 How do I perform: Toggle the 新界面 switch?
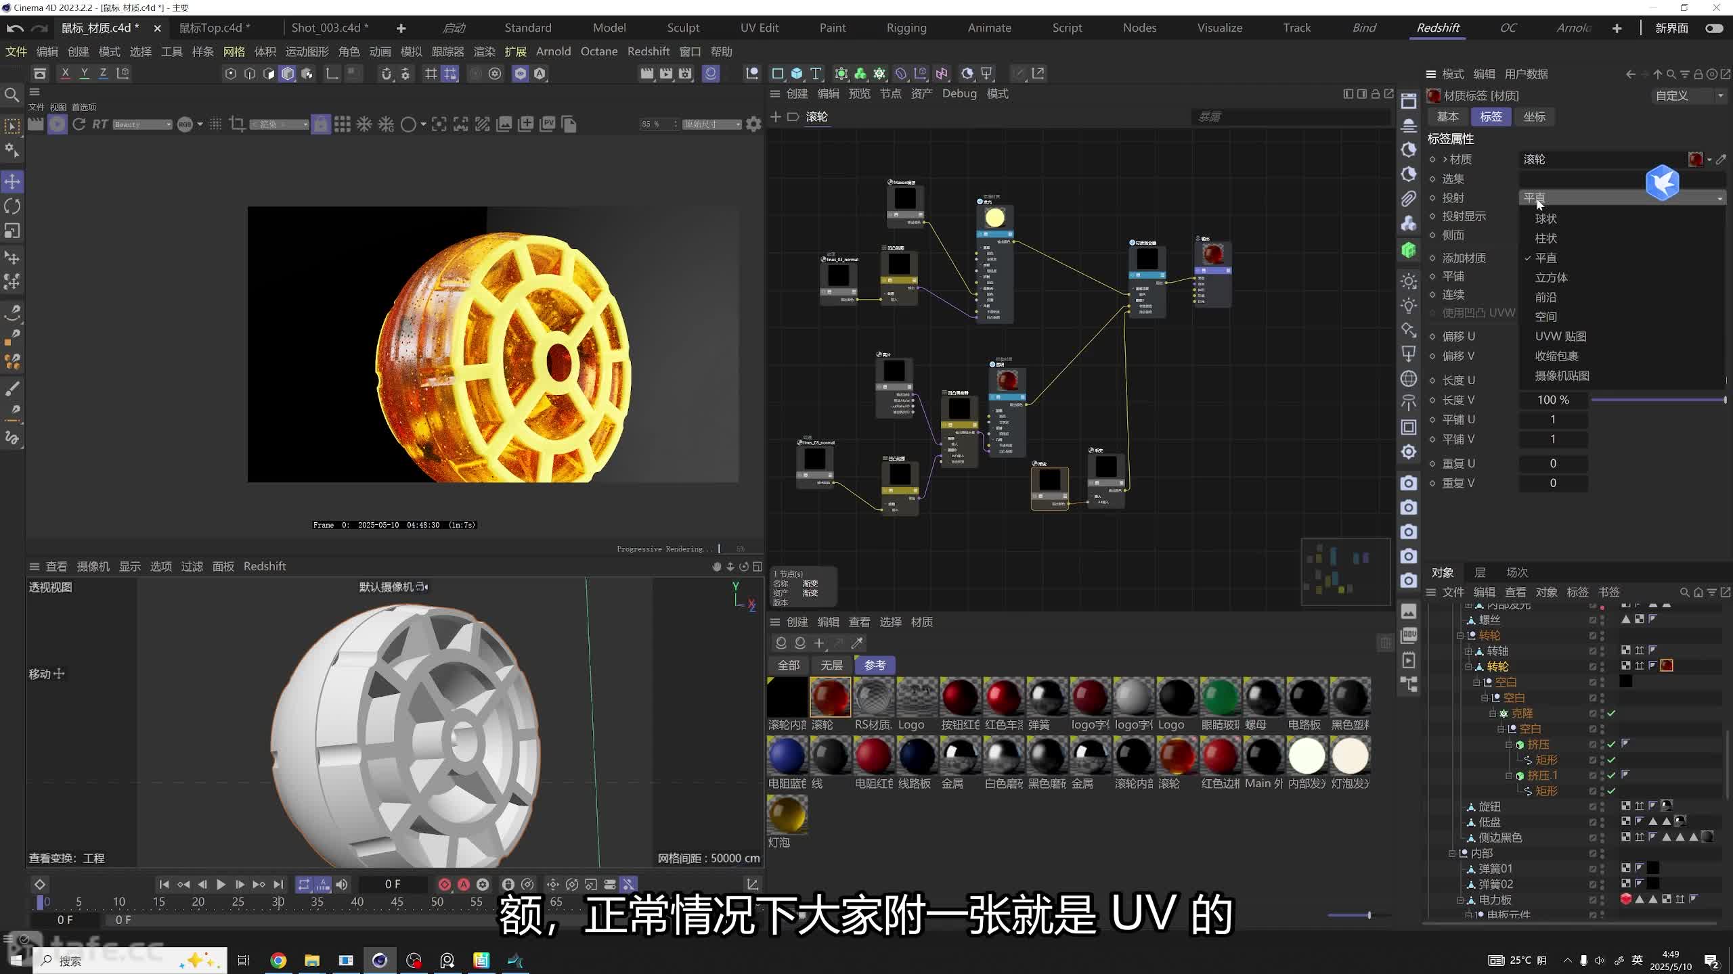[1714, 28]
